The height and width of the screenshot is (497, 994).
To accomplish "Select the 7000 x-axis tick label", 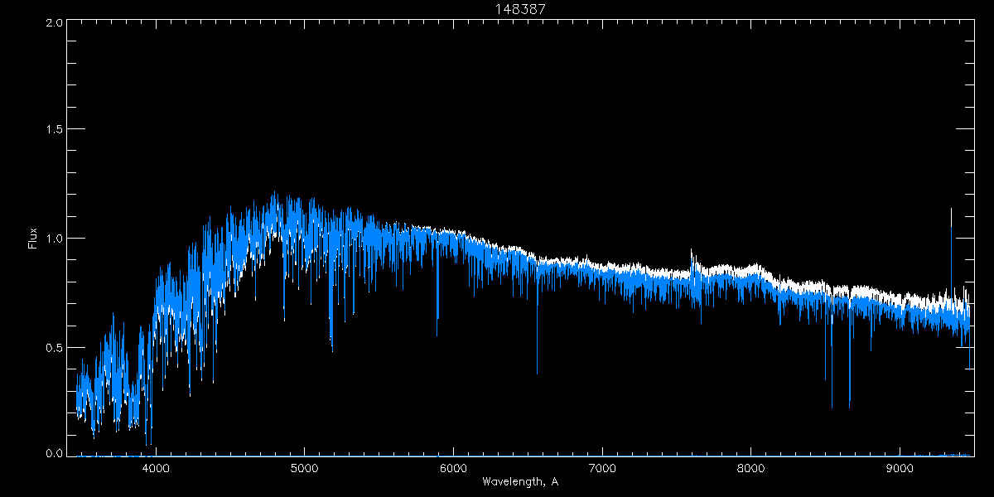I will [602, 468].
